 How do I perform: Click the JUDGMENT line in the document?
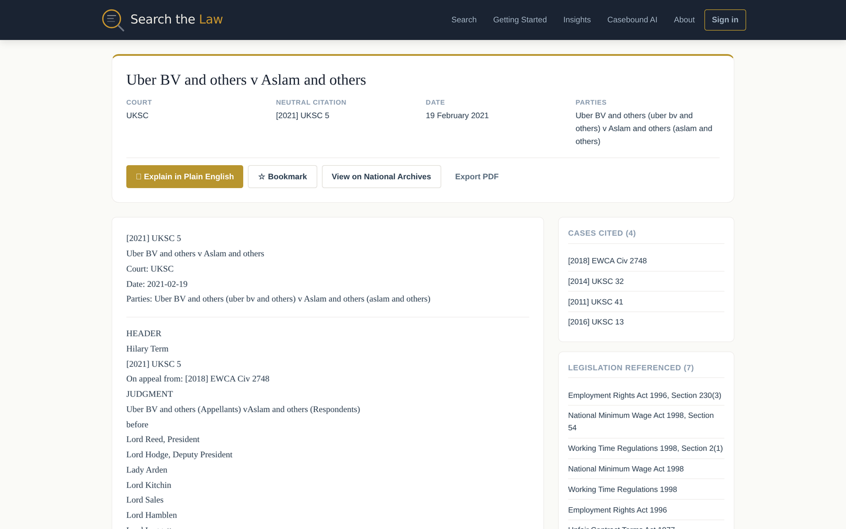(149, 394)
